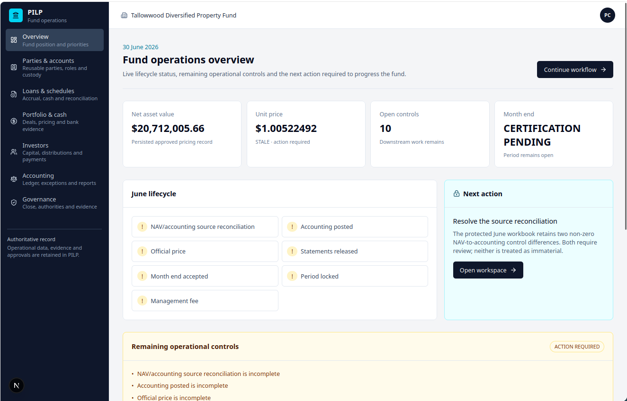627x401 pixels.
Task: Open the Month end certification card
Action: (x=554, y=134)
